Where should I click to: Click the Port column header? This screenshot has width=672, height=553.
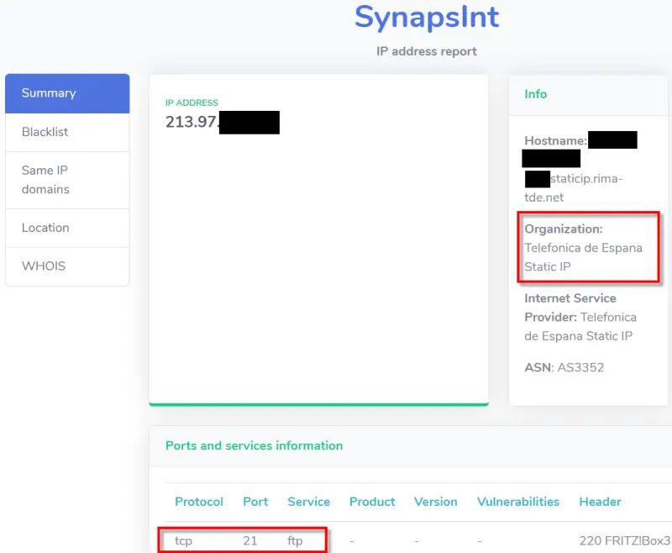coord(255,502)
